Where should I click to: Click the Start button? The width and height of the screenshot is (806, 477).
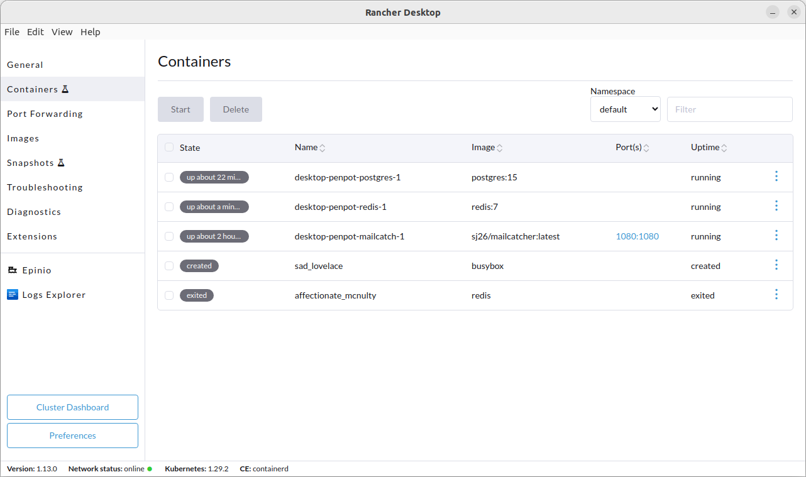click(180, 109)
